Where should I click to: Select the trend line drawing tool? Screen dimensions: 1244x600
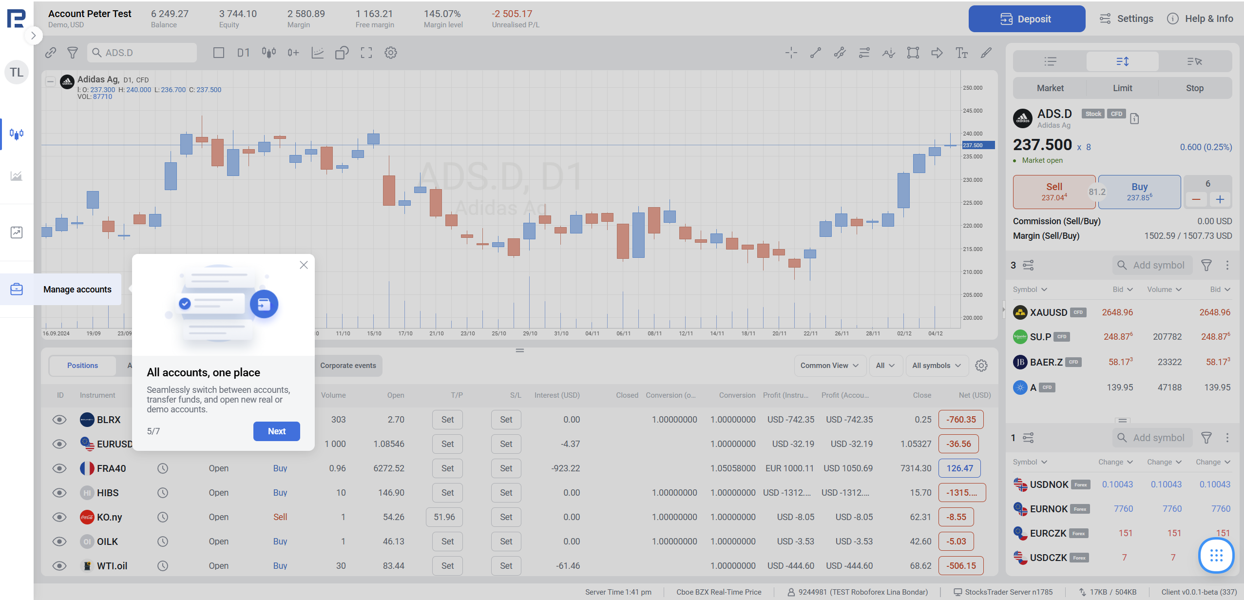815,53
